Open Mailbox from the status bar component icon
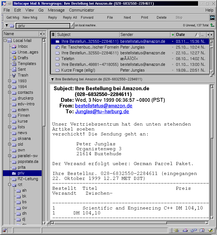Image resolution: width=217 pixels, height=235 pixels. pos(185,230)
